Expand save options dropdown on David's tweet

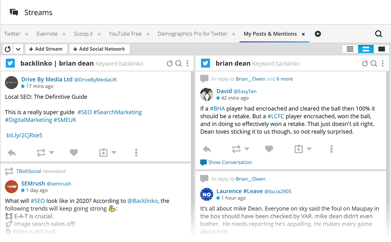pos(309,149)
